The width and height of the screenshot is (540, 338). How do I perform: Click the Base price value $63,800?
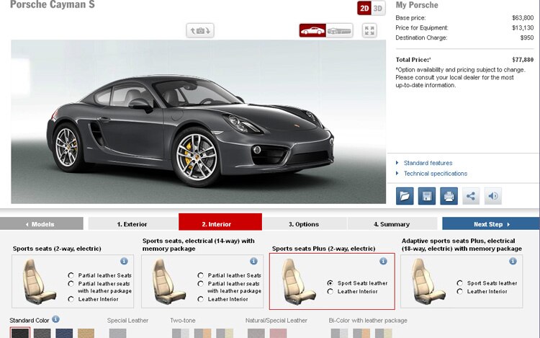(523, 17)
